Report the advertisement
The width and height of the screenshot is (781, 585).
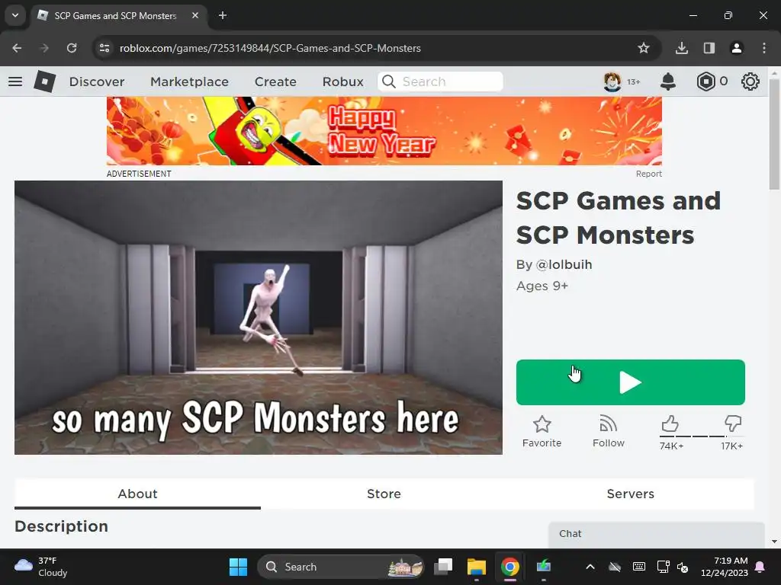[x=648, y=174]
